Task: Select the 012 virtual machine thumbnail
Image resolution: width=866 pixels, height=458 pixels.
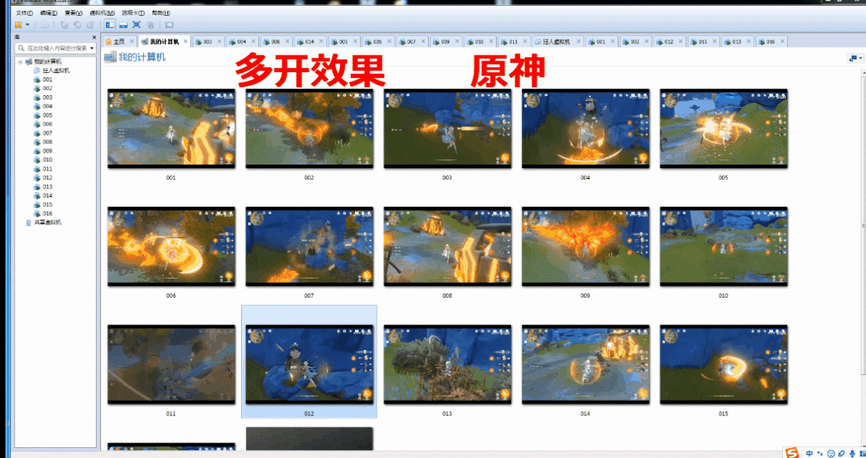Action: click(x=309, y=364)
